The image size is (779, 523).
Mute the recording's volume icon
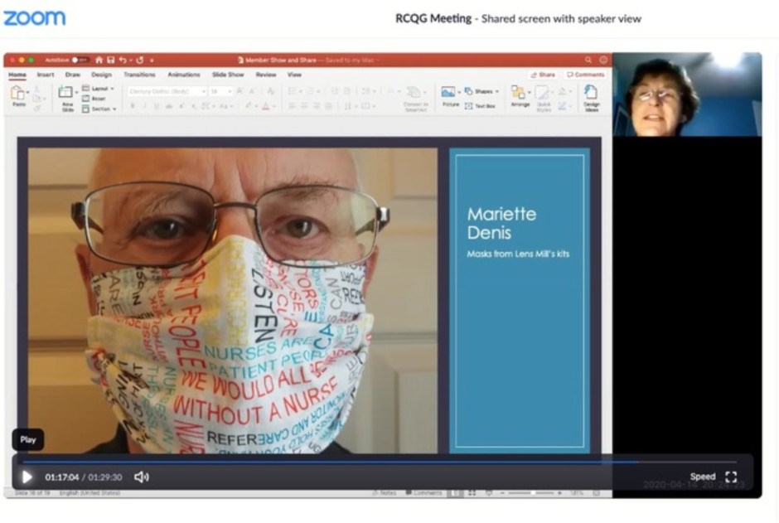click(x=141, y=477)
